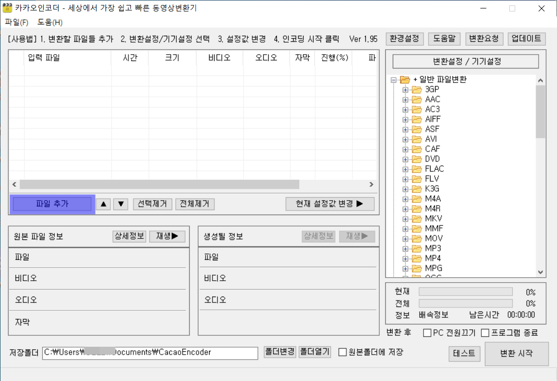This screenshot has height=381, width=557.
Task: Enable 프로그램 종료 checkbox
Action: point(485,333)
